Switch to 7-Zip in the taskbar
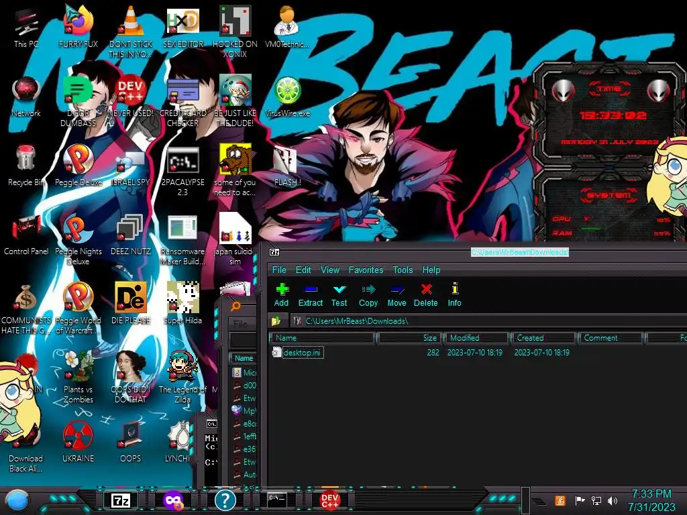The width and height of the screenshot is (687, 515). pos(121,500)
